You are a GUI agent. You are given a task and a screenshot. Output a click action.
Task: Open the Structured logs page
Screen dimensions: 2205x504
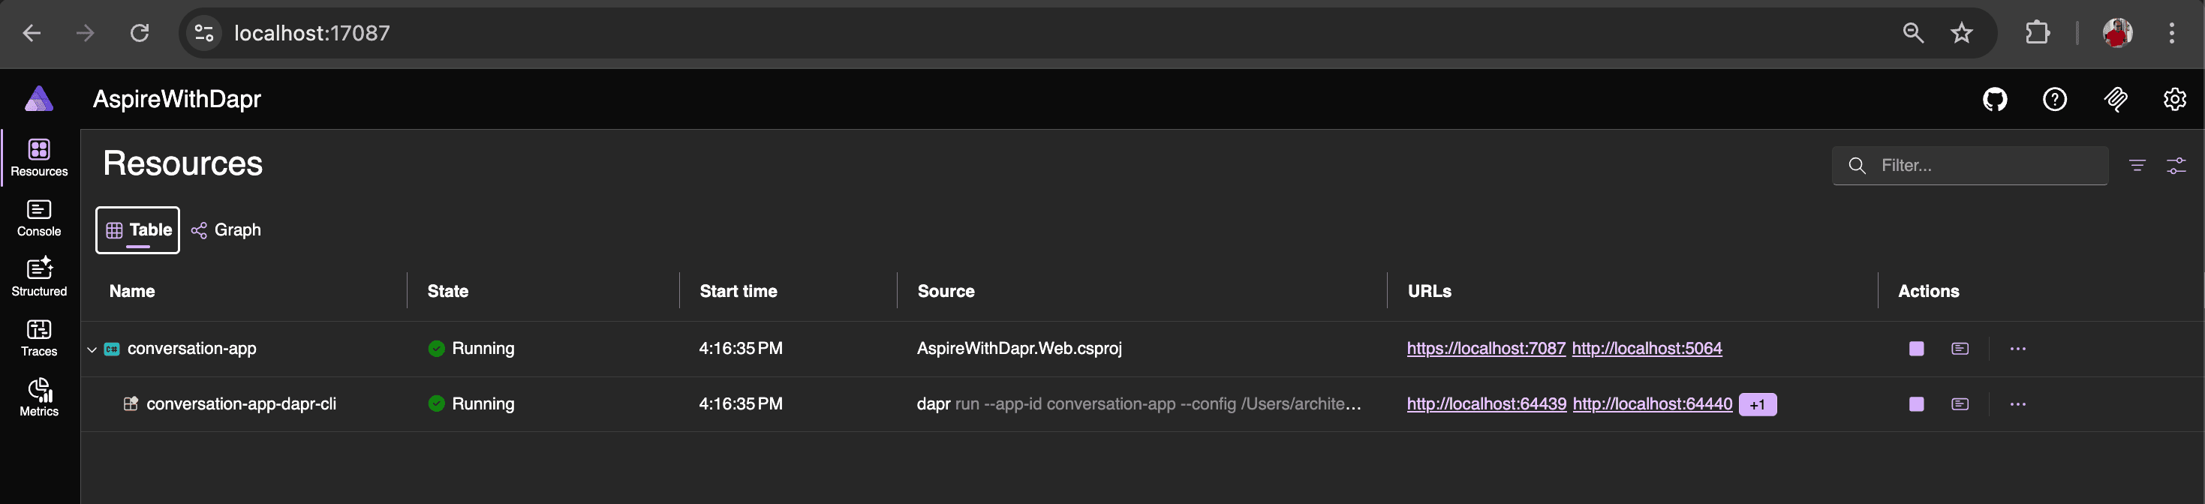(39, 278)
